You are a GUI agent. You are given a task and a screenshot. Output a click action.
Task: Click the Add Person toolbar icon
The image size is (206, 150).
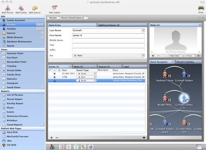(x=8, y=8)
